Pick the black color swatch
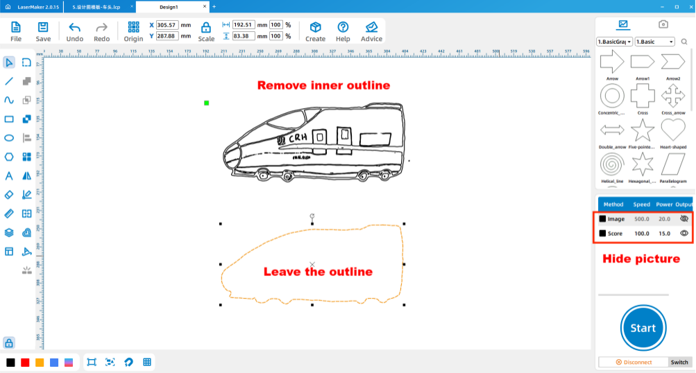696x373 pixels. [x=10, y=363]
